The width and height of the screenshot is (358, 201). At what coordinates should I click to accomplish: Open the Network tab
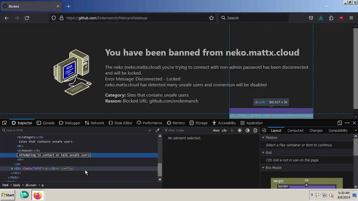[x=94, y=123]
